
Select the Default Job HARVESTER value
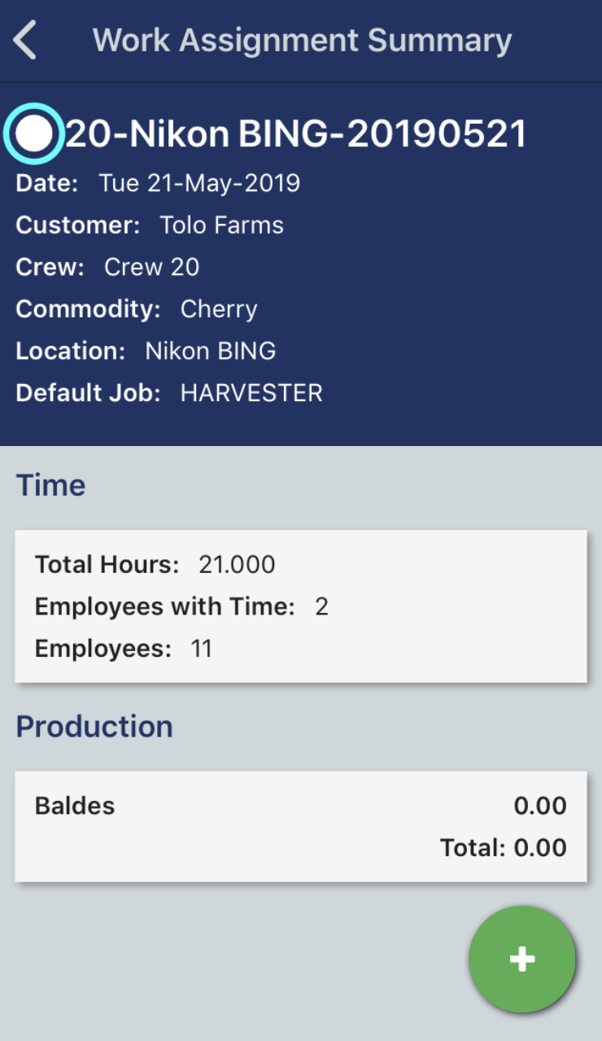coord(251,393)
